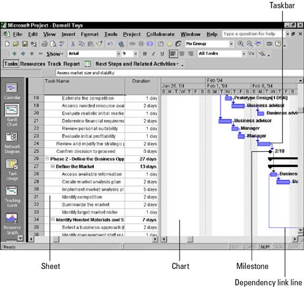The height and width of the screenshot is (287, 304).
Task: Toggle Bold formatting button
Action: click(x=145, y=54)
